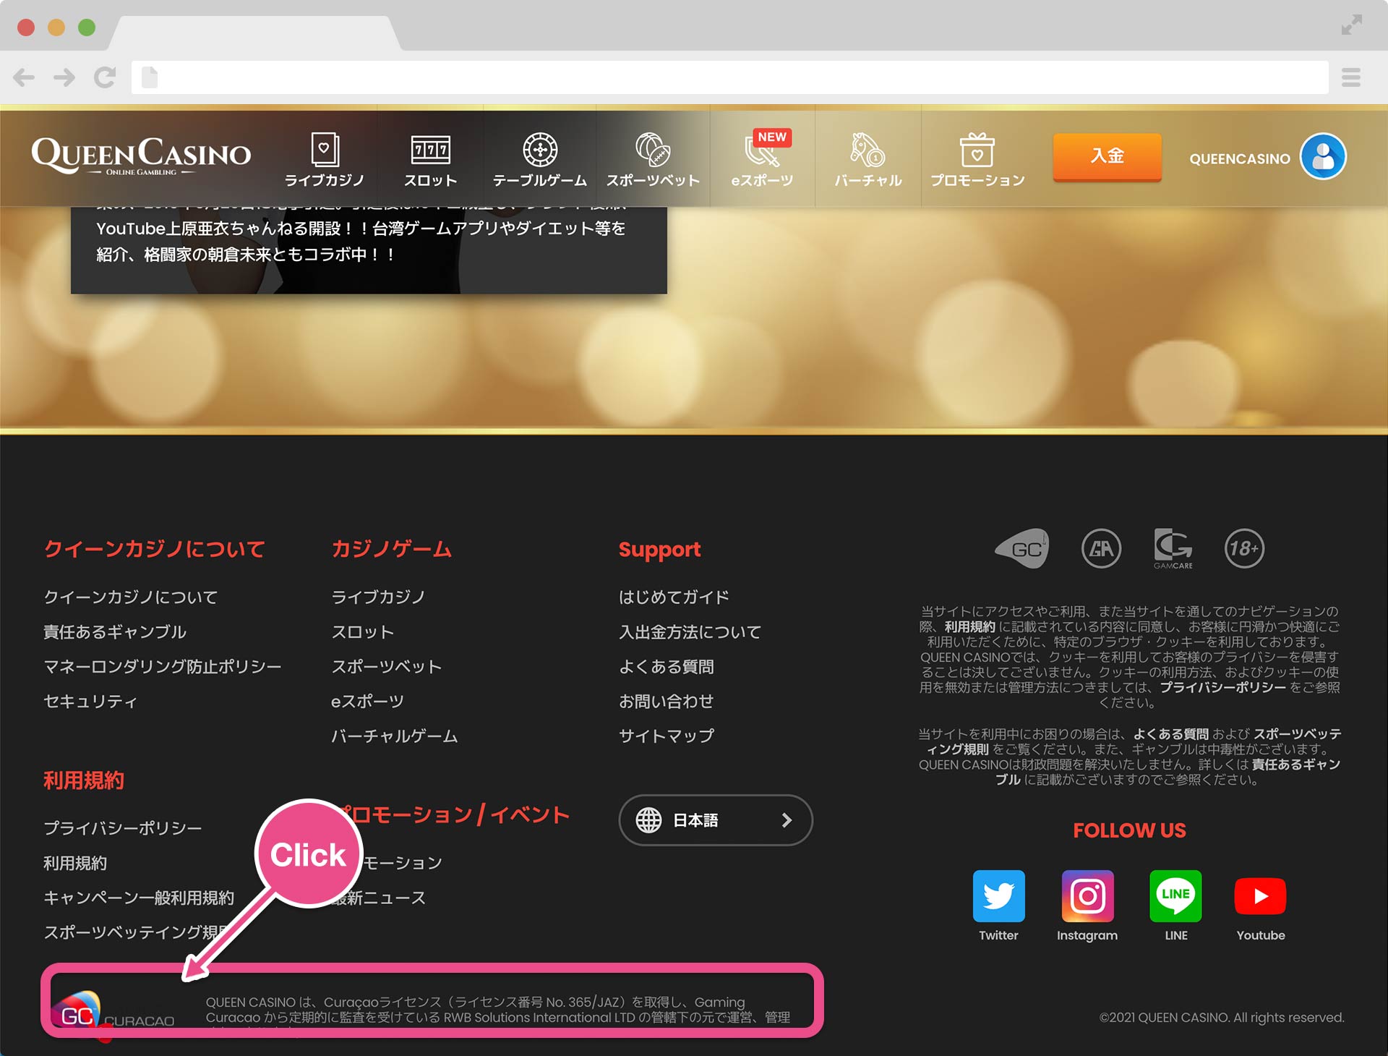Screen dimensions: 1388x1056
Task: Click the GA circular badge
Action: click(1101, 548)
